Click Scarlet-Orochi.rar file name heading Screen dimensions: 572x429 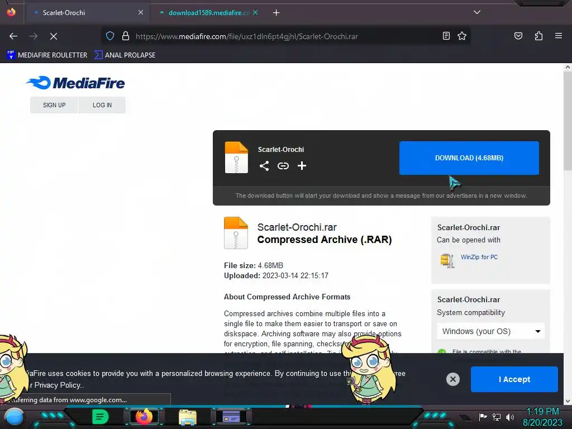tap(297, 227)
